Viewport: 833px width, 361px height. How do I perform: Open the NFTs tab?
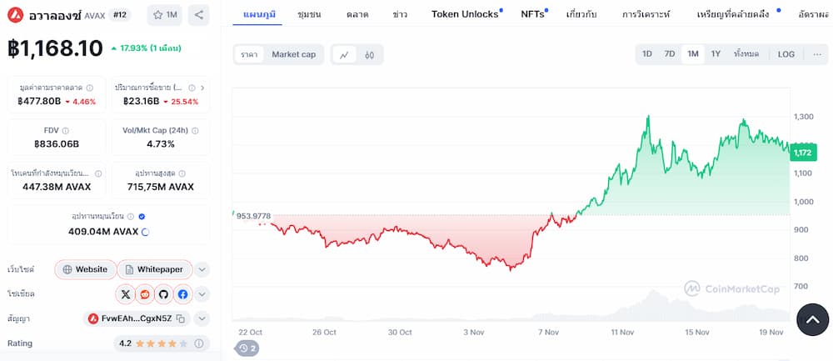532,14
